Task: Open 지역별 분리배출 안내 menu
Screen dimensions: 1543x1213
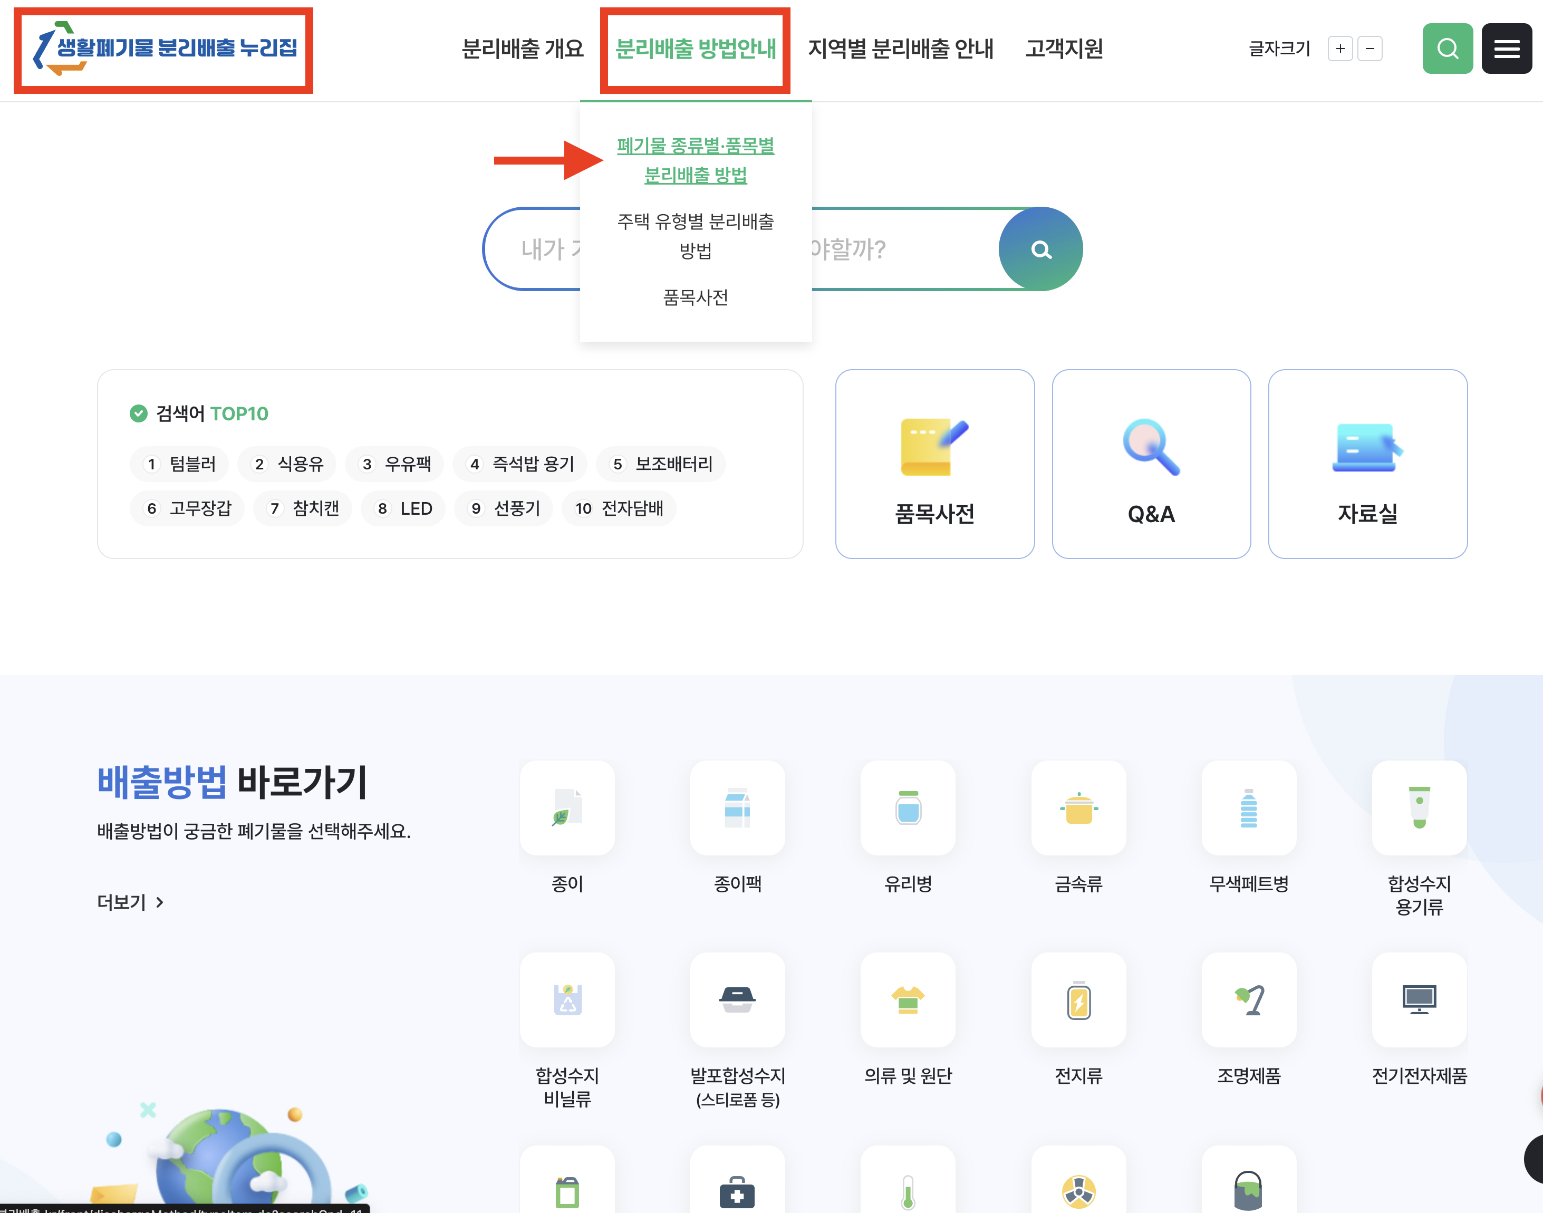Action: coord(900,49)
